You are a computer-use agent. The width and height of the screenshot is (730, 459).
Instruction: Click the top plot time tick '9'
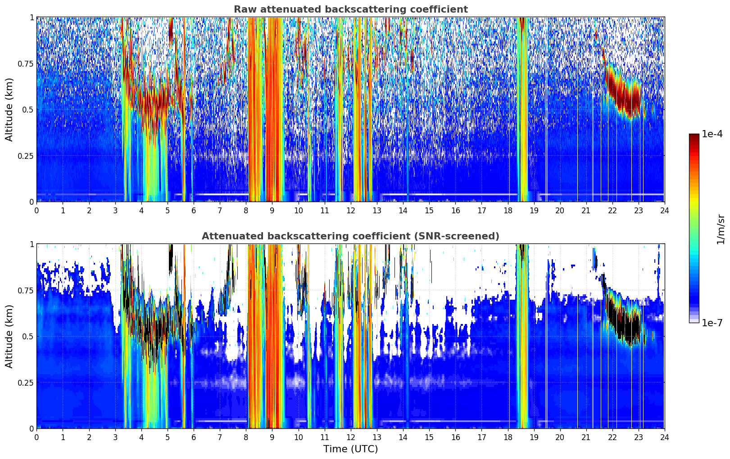point(272,211)
